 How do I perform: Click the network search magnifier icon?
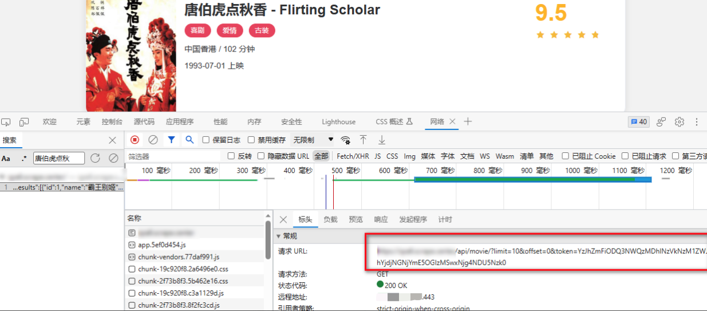[189, 140]
